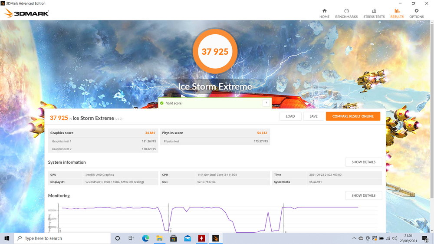Open Wi-Fi network tray icon
Image resolution: width=434 pixels, height=244 pixels.
[388, 238]
